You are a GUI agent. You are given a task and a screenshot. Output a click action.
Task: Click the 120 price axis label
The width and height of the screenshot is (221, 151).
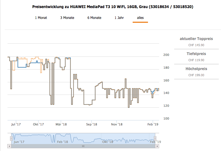166,106
